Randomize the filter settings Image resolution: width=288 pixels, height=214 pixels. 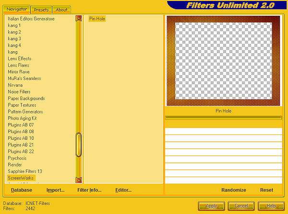tap(234, 190)
